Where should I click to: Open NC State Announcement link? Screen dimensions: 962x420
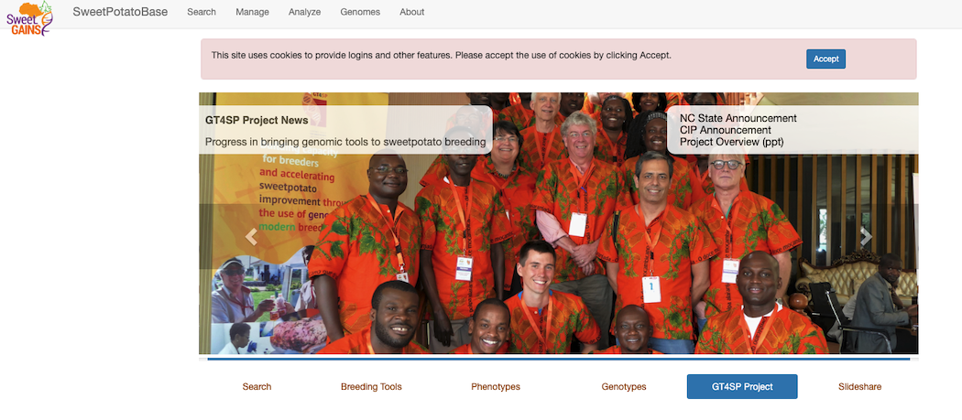tap(738, 118)
